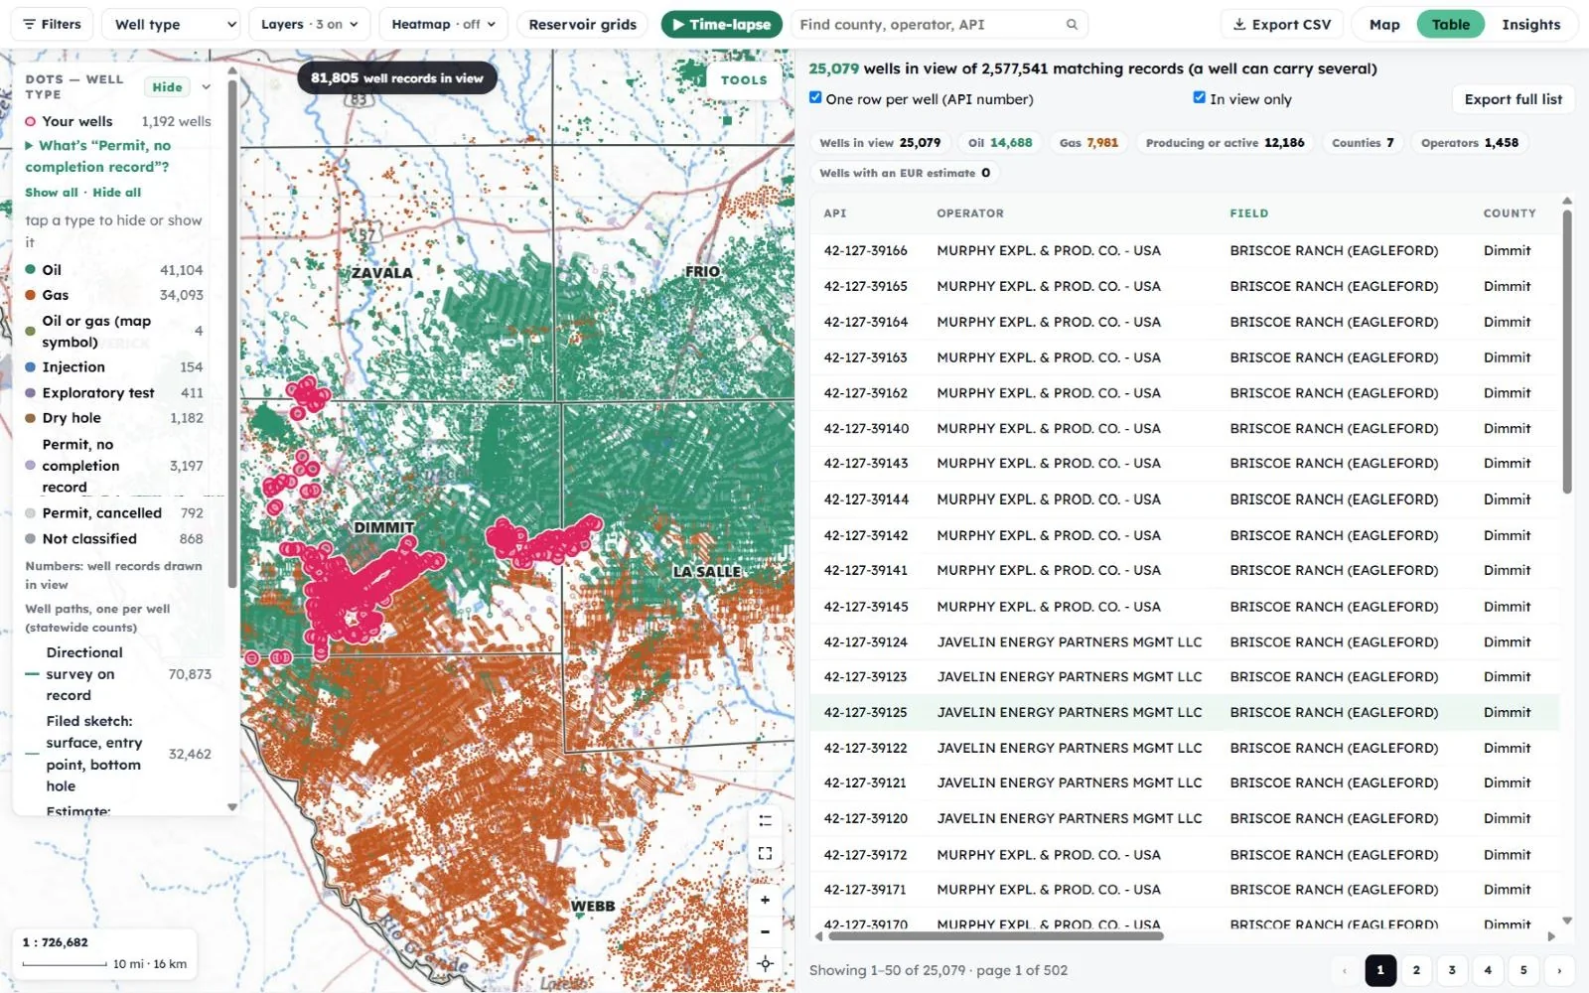
Task: Open the Filters panel
Action: click(52, 24)
